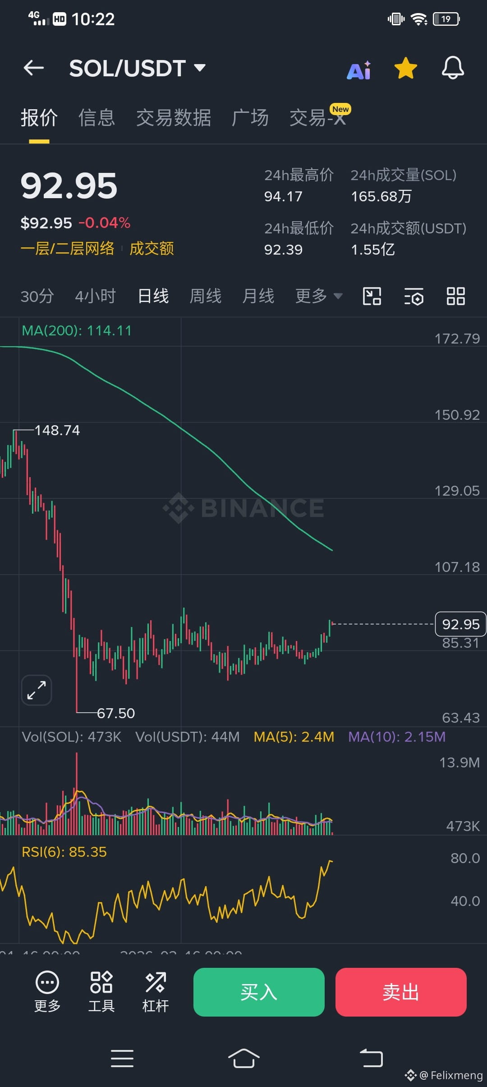Tap the Android home navigation button
Screen dimensions: 487x1087
click(x=243, y=1059)
